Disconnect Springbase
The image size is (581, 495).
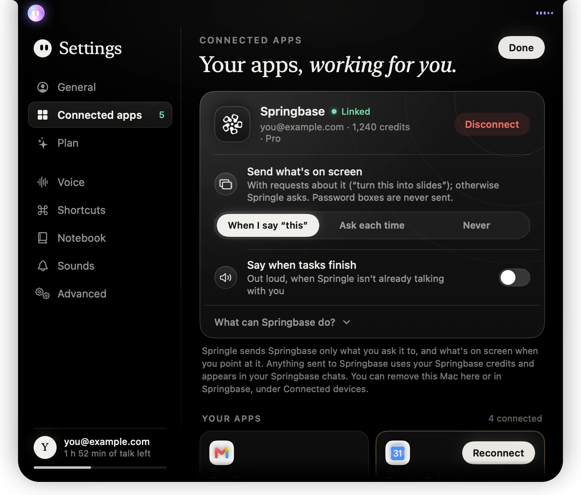coord(492,124)
